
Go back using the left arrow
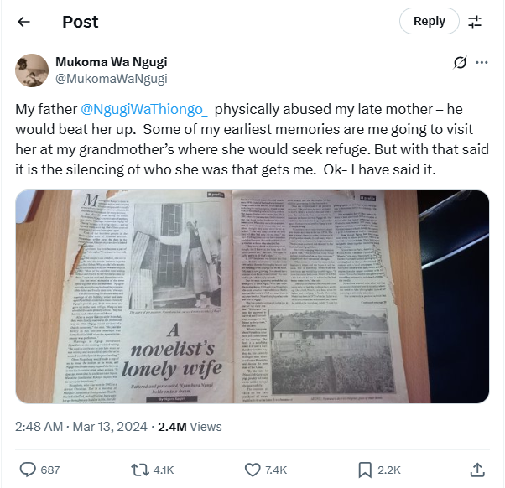tap(23, 21)
